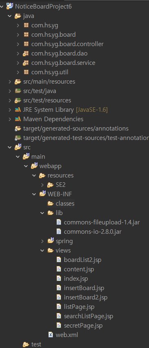Expand the com.hs.yg.util package
This screenshot has height=348, width=149.
tap(18, 72)
